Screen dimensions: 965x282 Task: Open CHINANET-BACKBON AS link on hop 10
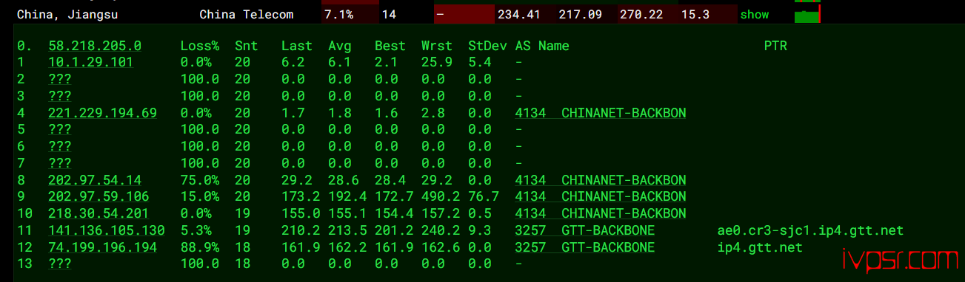tap(601, 213)
